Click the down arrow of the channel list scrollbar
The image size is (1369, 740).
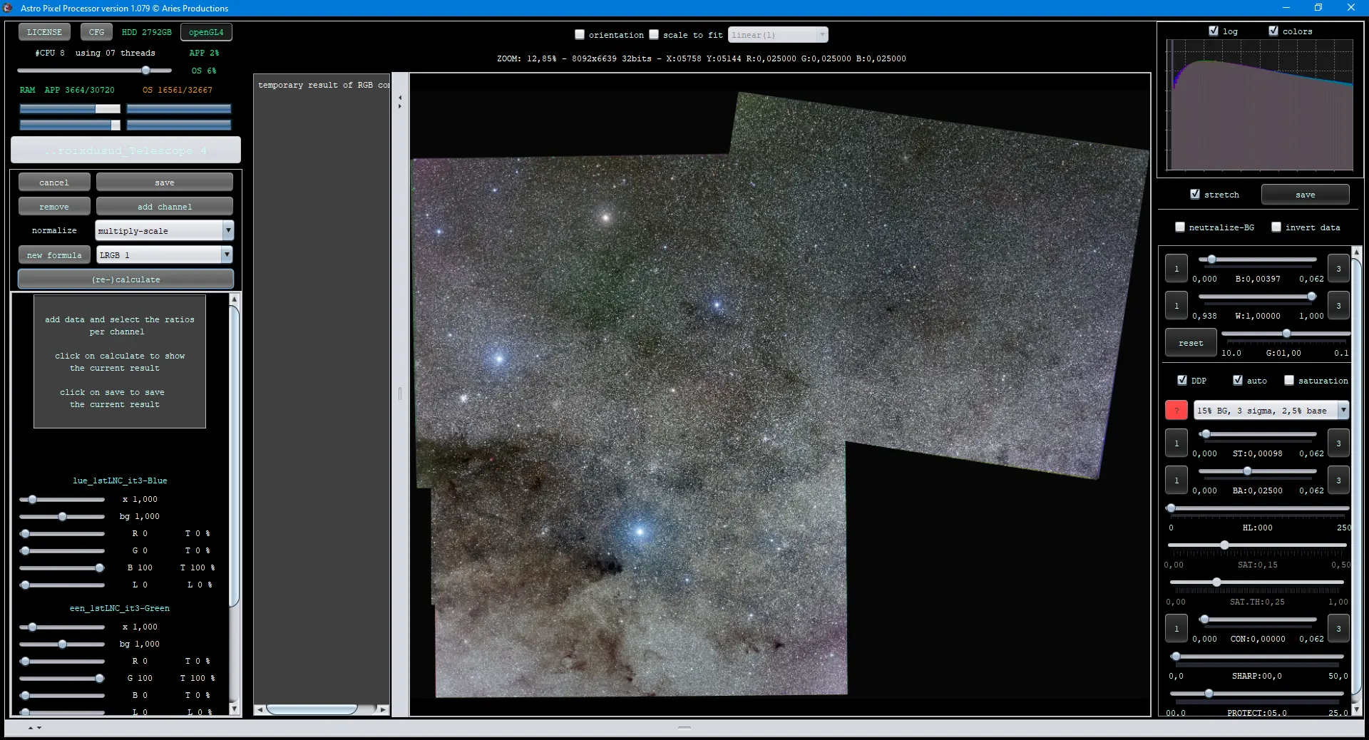234,709
